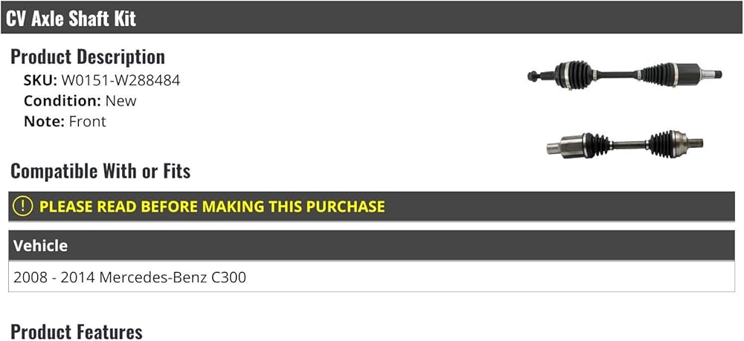Click the CV Axle Shaft Kit title
Viewport: 744px width, 341px height.
tap(71, 18)
